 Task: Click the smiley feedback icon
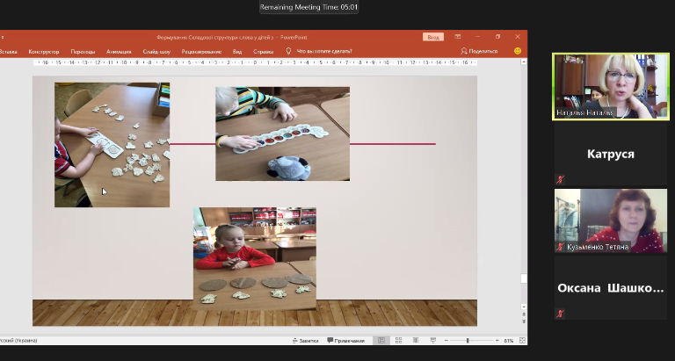tap(518, 51)
